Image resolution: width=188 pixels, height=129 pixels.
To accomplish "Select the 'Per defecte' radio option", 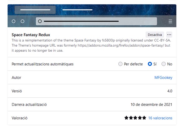I will click(x=121, y=64).
